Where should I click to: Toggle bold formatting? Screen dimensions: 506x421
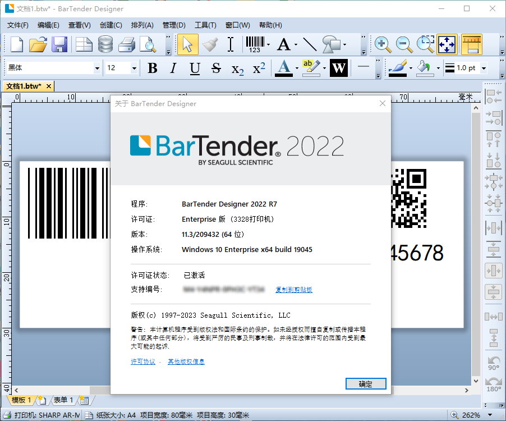point(153,68)
